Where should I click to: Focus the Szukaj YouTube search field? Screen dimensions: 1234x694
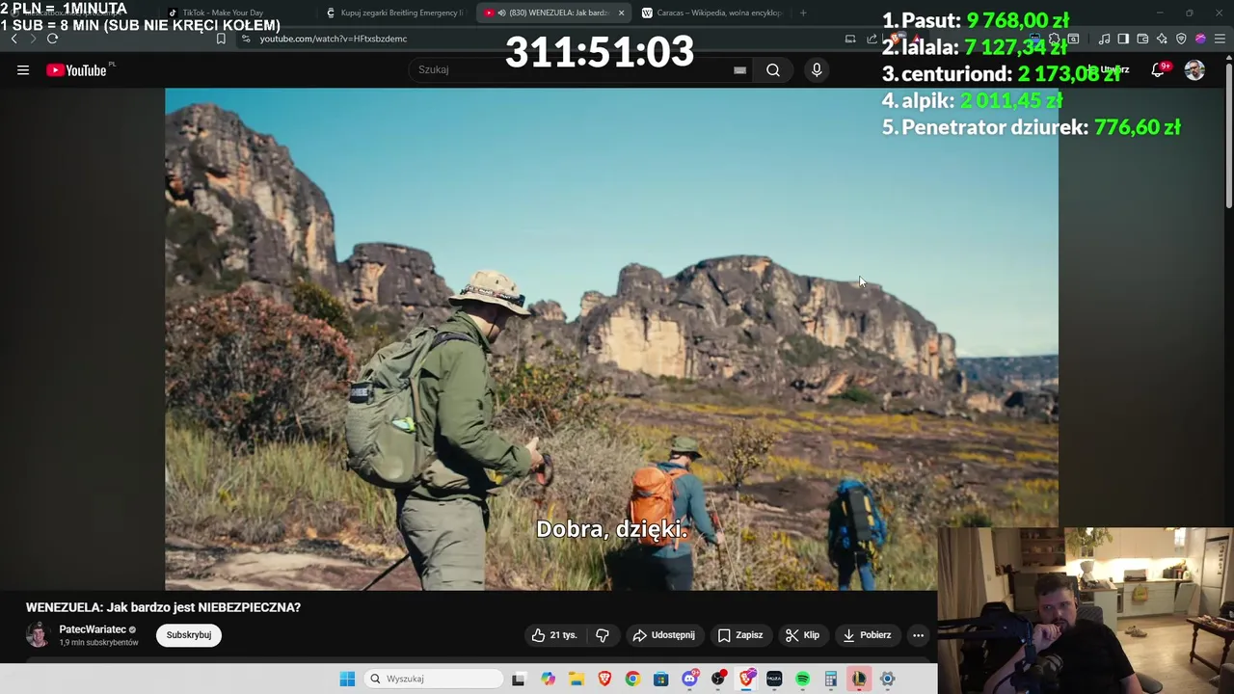[x=578, y=69]
